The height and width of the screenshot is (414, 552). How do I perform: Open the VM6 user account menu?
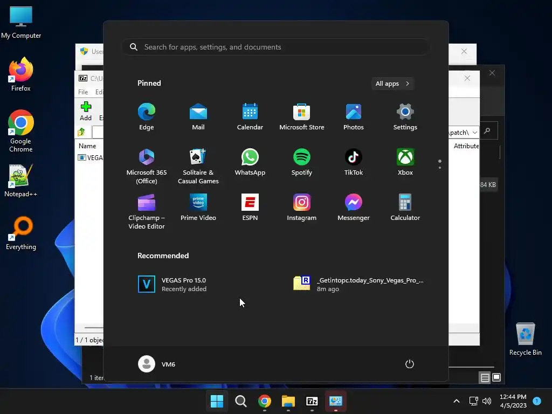point(157,364)
